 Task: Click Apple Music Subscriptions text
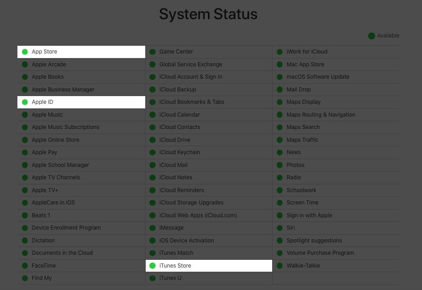pyautogui.click(x=66, y=127)
